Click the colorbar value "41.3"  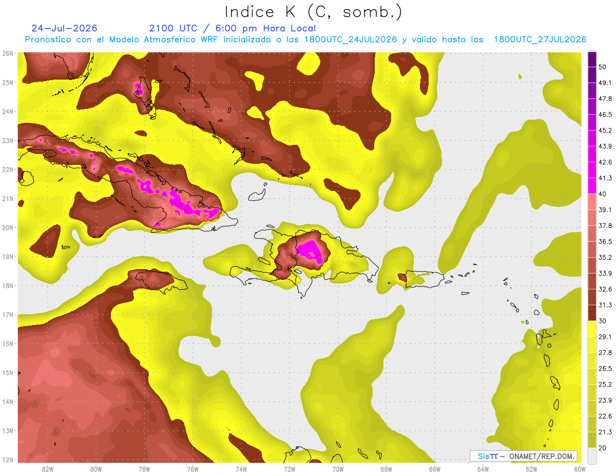click(x=605, y=178)
